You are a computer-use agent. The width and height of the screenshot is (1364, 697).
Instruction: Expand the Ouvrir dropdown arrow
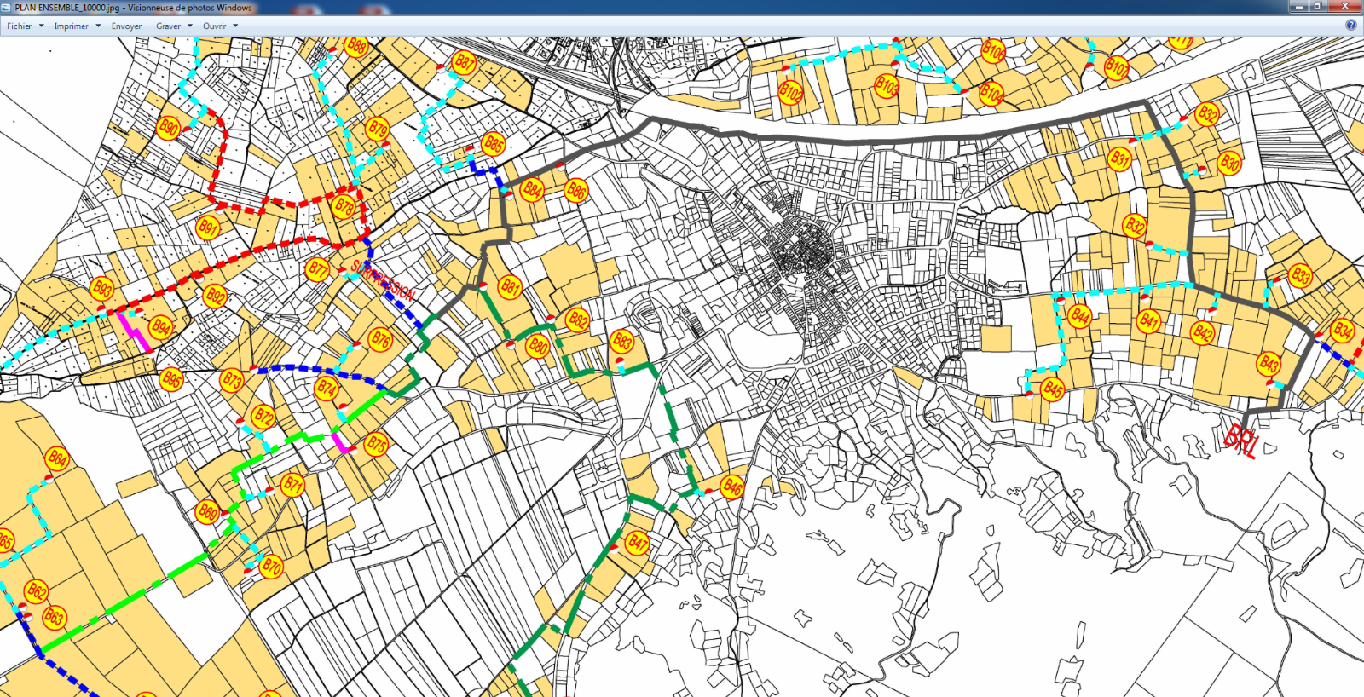[x=235, y=26]
